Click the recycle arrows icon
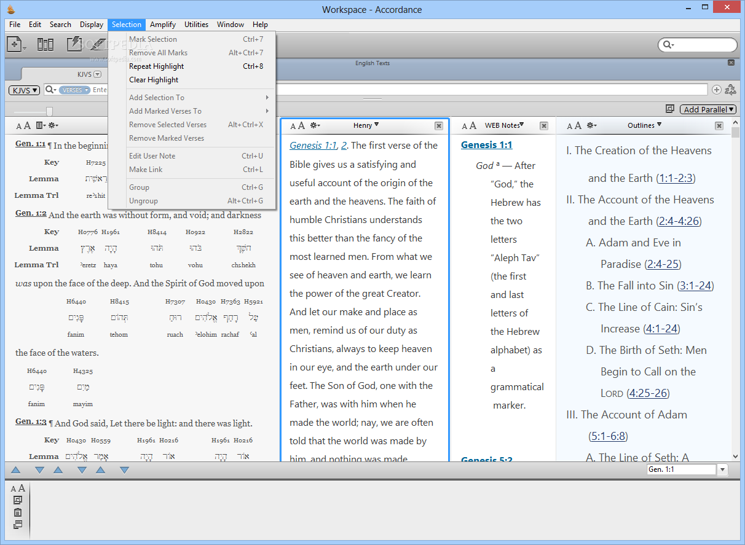This screenshot has height=545, width=745. (x=730, y=90)
